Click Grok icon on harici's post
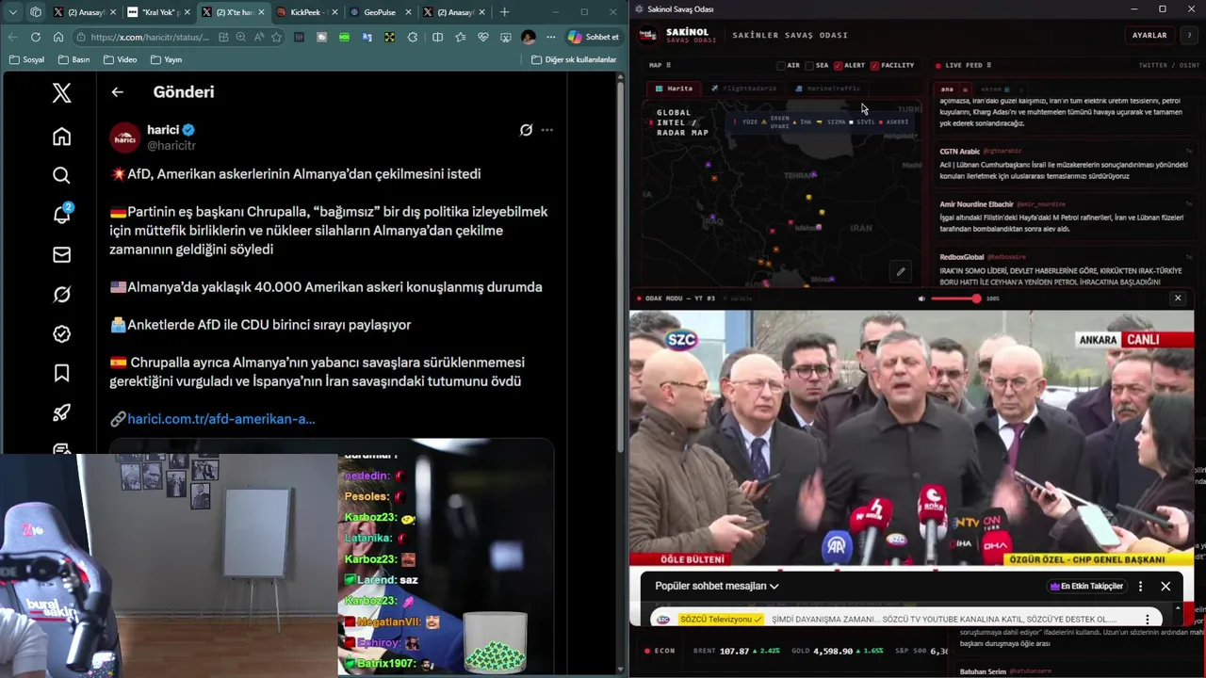 pyautogui.click(x=526, y=130)
